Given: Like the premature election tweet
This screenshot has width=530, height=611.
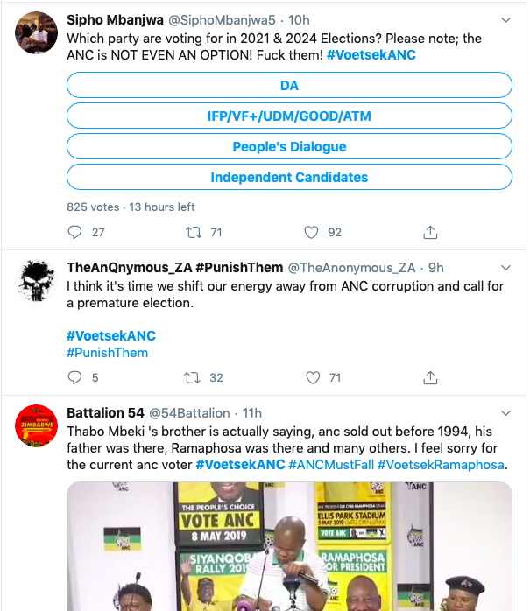Looking at the screenshot, I should (311, 377).
